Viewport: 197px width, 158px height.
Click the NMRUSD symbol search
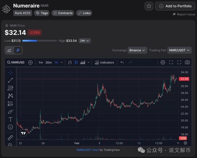coord(16,62)
